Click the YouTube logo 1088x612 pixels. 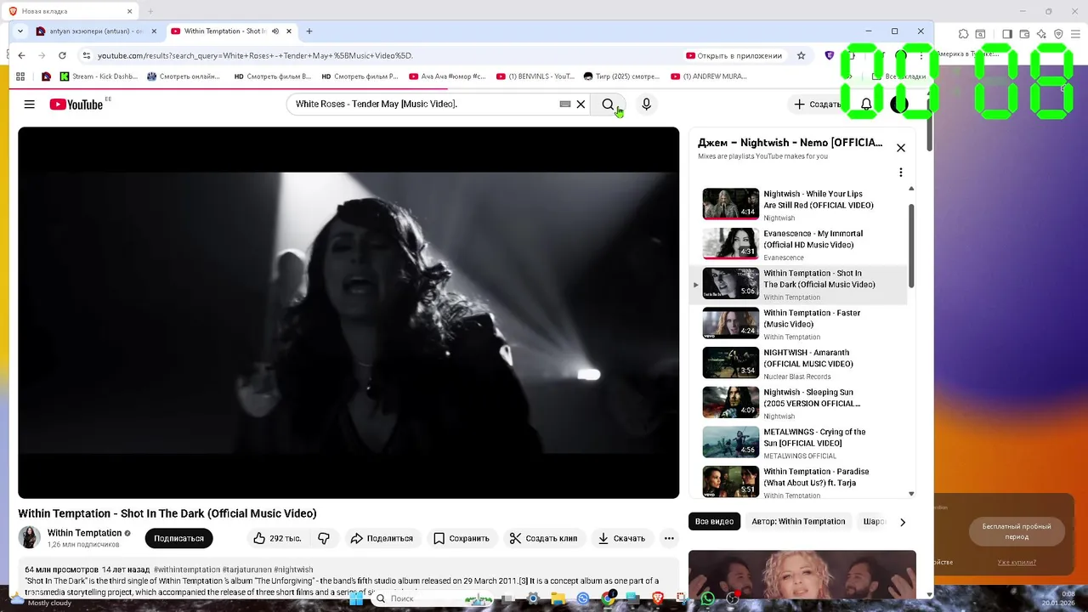tap(76, 105)
